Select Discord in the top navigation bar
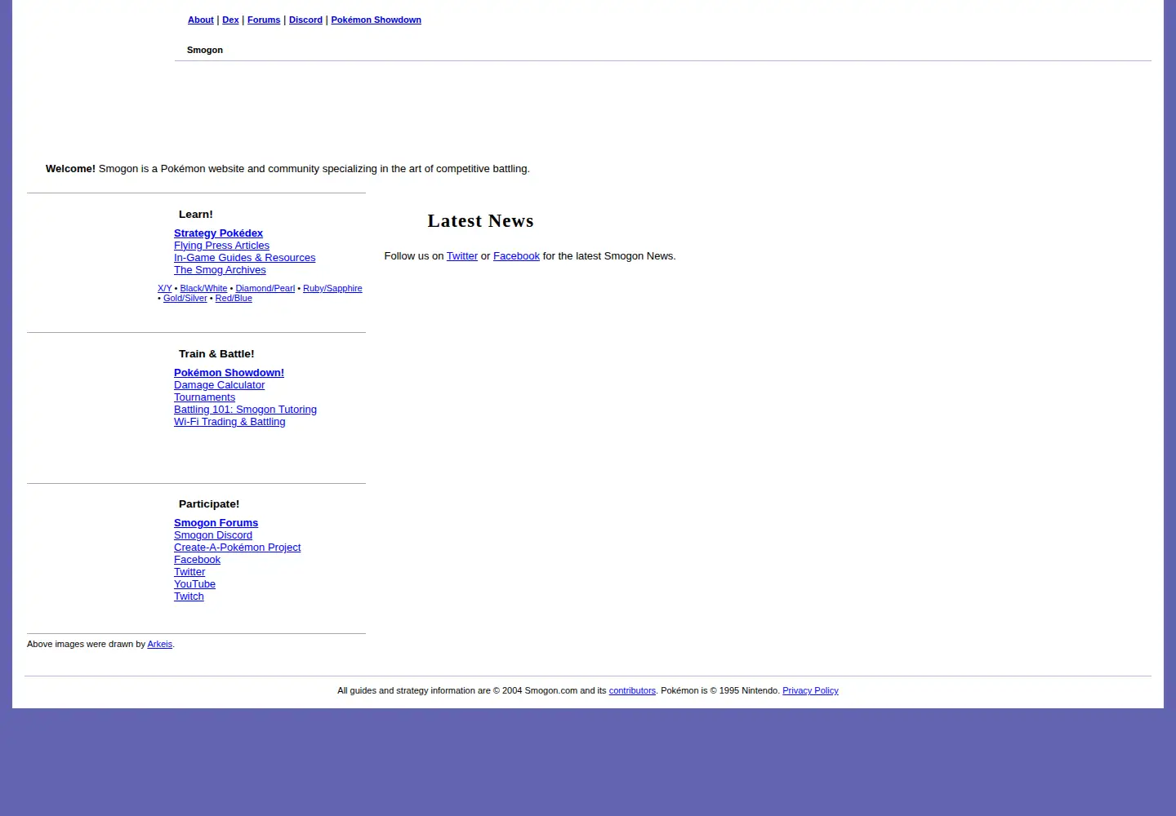 click(305, 20)
